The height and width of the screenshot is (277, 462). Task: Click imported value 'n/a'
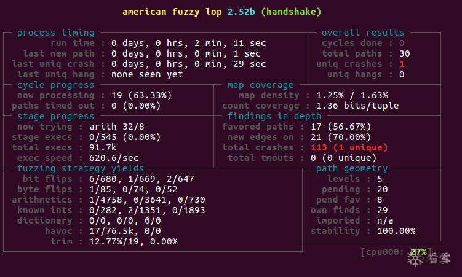pyautogui.click(x=385, y=220)
